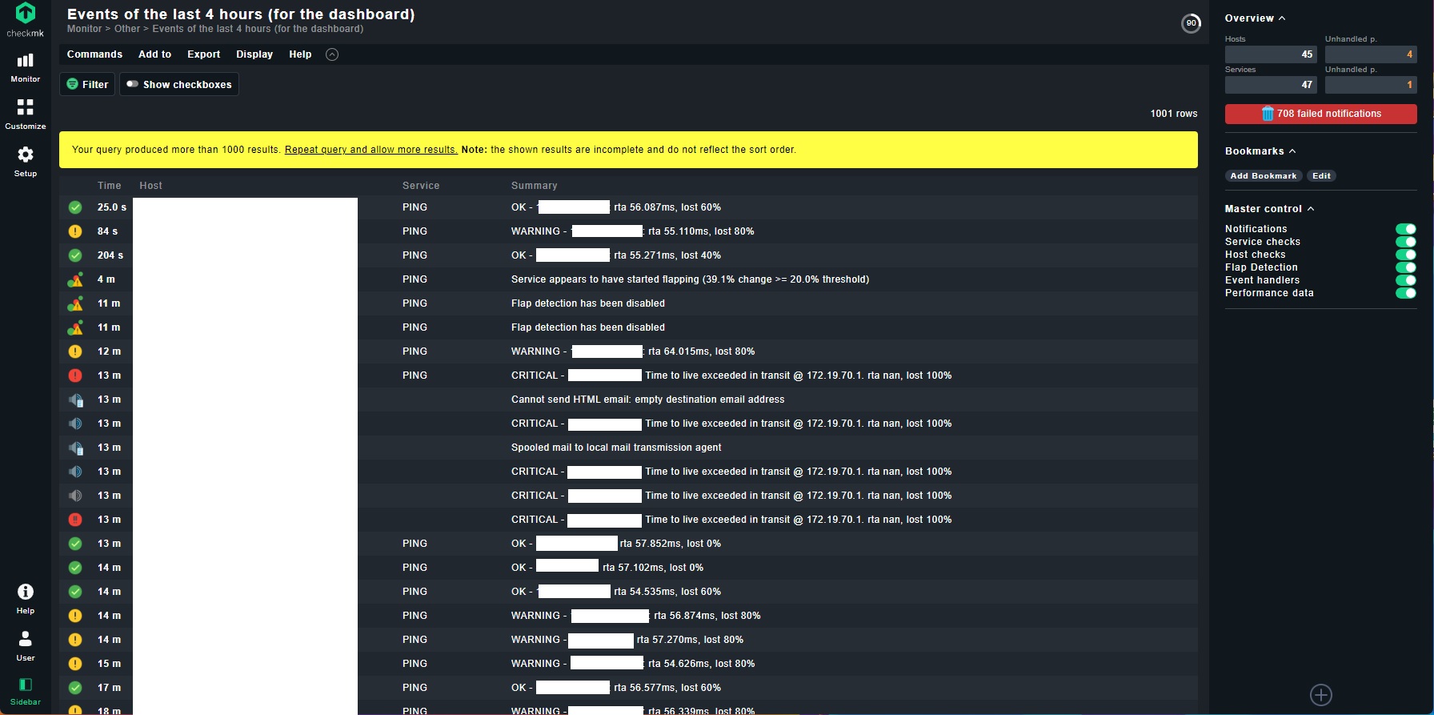Open the Commands menu
This screenshot has height=715, width=1434.
tap(94, 54)
